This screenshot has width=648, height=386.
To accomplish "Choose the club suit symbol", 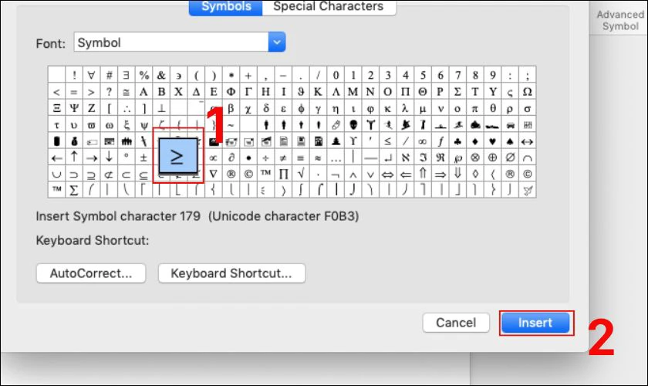I will click(x=457, y=141).
